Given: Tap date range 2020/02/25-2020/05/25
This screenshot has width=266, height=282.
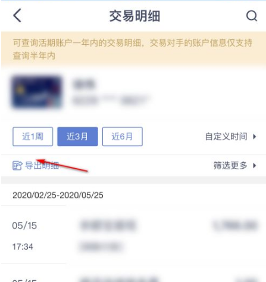Looking at the screenshot, I should click(58, 195).
